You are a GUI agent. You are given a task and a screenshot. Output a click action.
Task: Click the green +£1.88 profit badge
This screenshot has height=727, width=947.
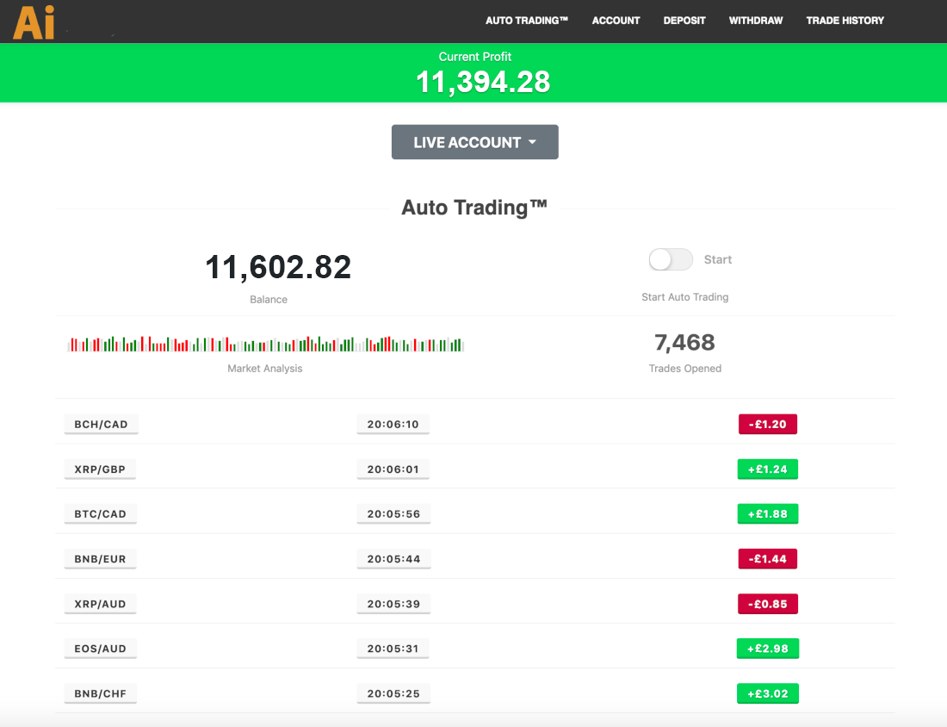coord(767,514)
